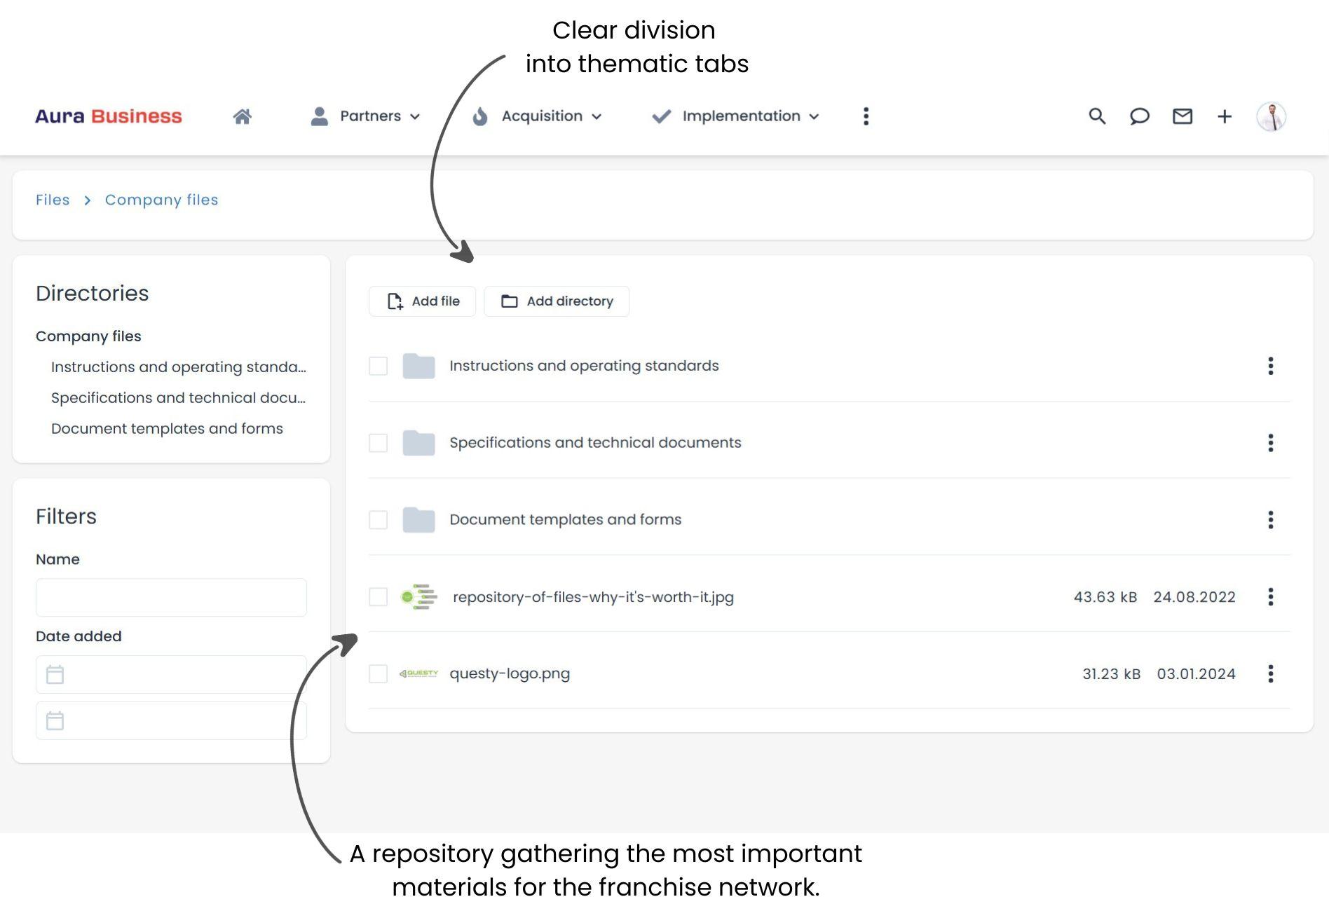Expand the Implementation dropdown menu

coord(736,116)
